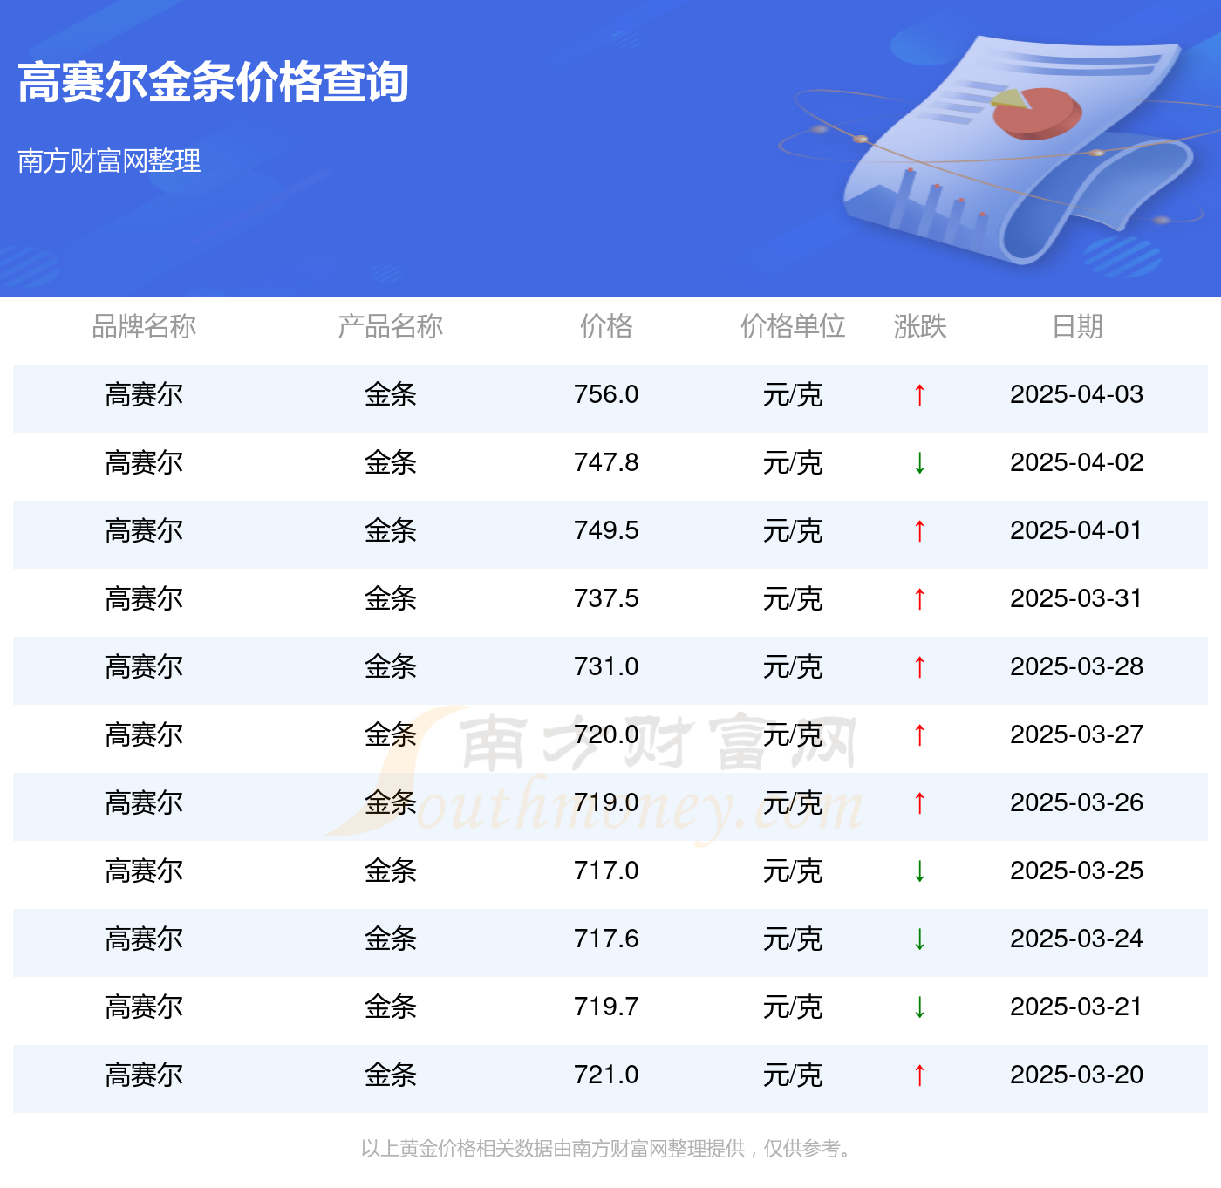
Task: Click 元/克 in the 2025-03-20 row
Action: tap(793, 1075)
